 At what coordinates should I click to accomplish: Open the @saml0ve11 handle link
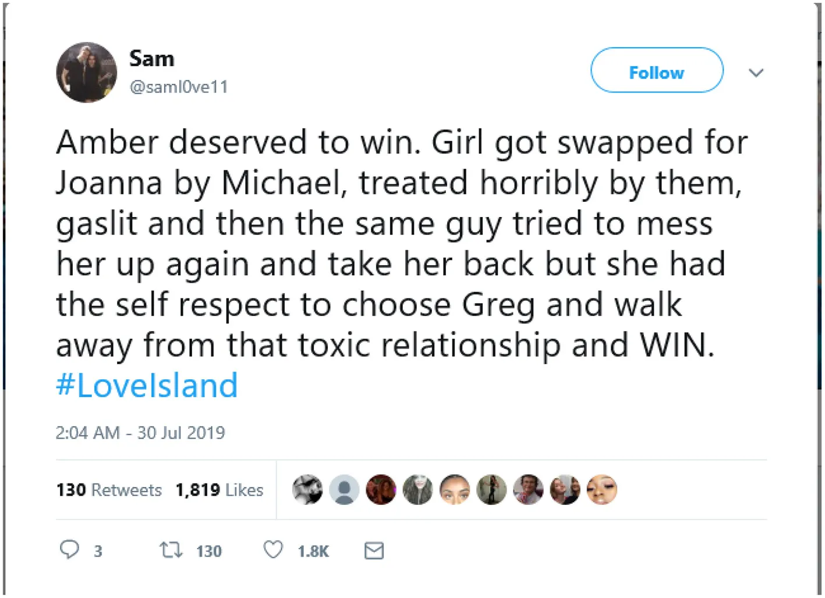tap(179, 87)
